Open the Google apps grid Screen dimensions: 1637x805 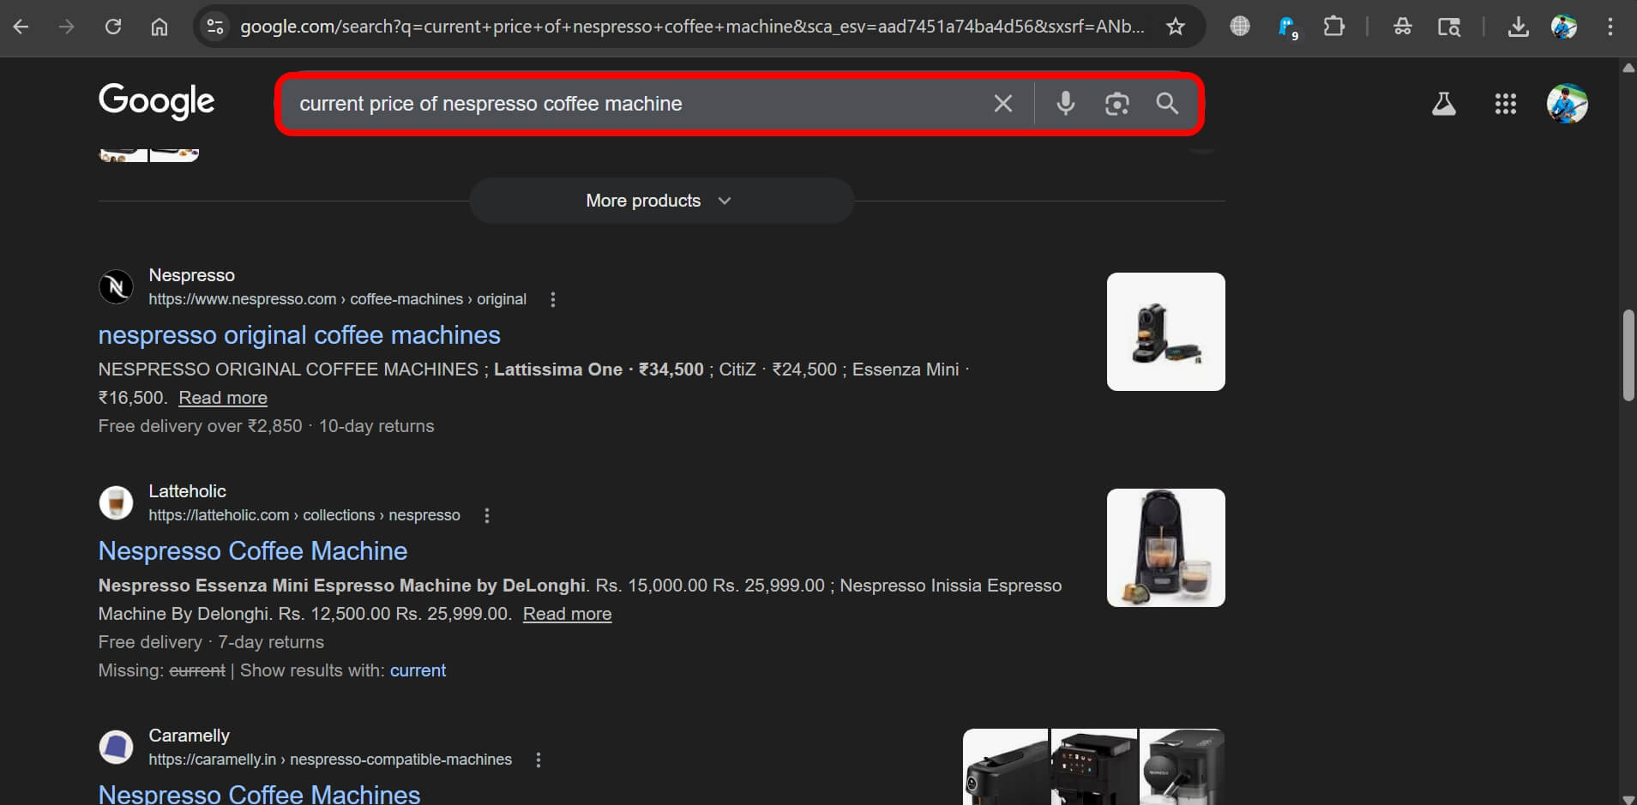tap(1506, 104)
